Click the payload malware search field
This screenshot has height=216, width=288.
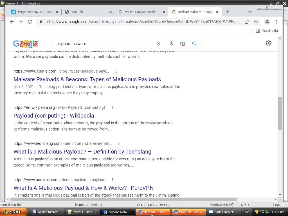(105, 44)
